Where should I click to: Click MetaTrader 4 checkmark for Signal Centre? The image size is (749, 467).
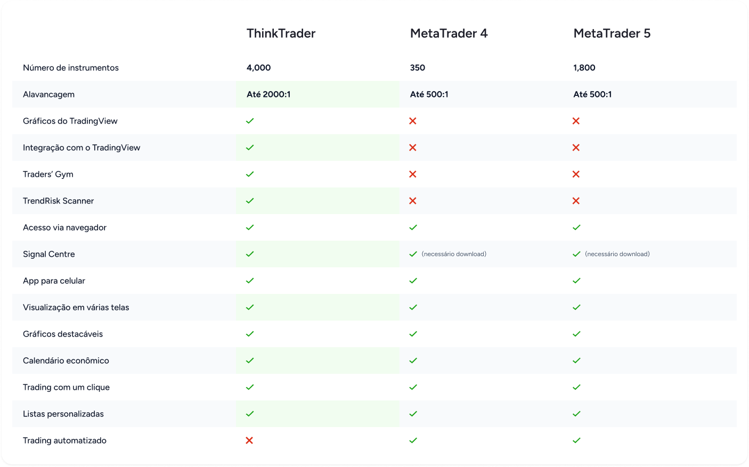click(413, 254)
